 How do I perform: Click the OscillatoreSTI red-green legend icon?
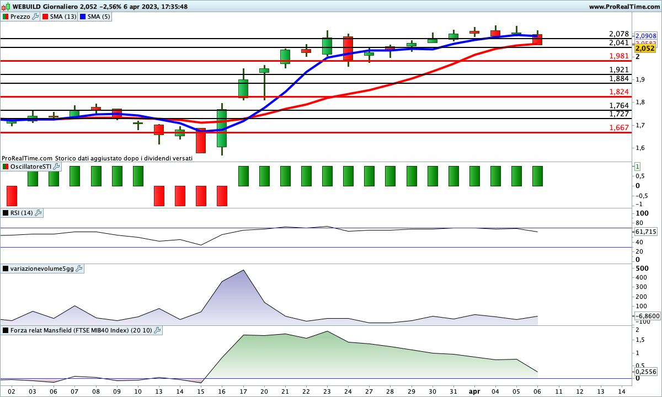pyautogui.click(x=6, y=167)
